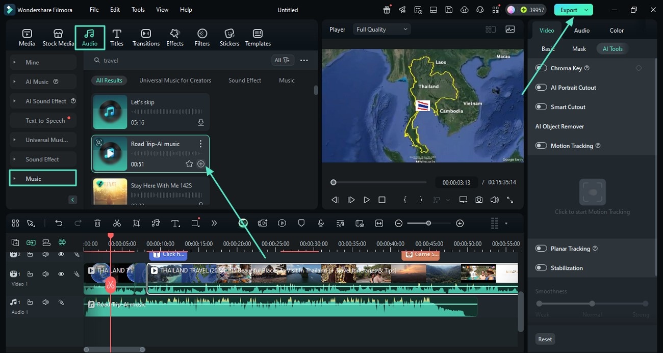The height and width of the screenshot is (353, 663).
Task: Enable the Motion Tracking toggle
Action: pos(541,146)
